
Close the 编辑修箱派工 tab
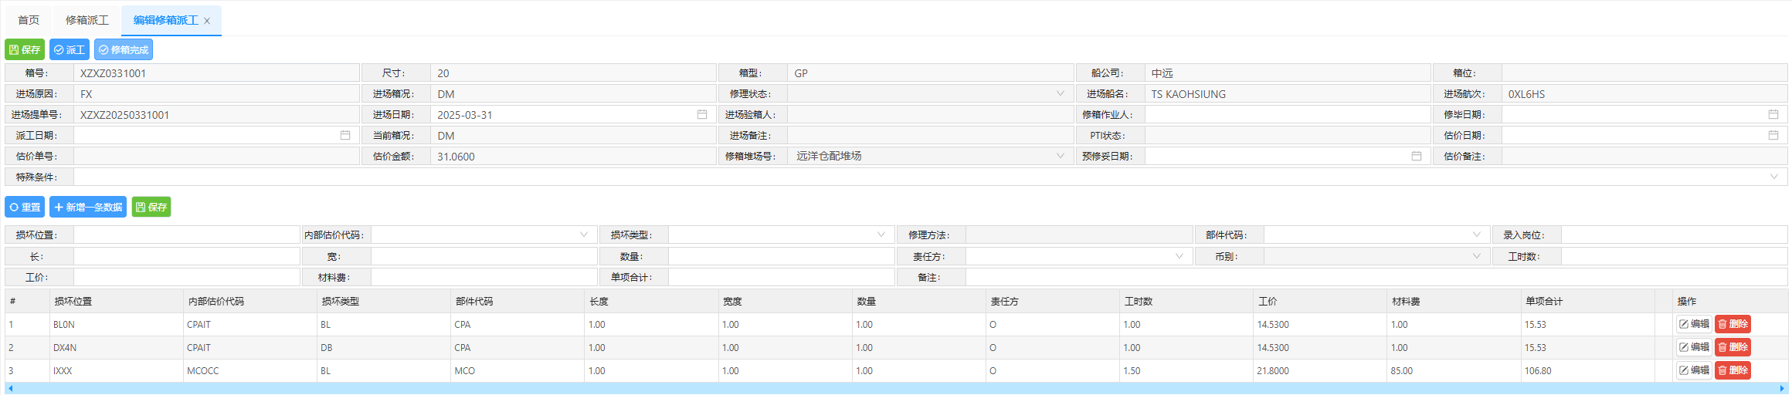207,21
